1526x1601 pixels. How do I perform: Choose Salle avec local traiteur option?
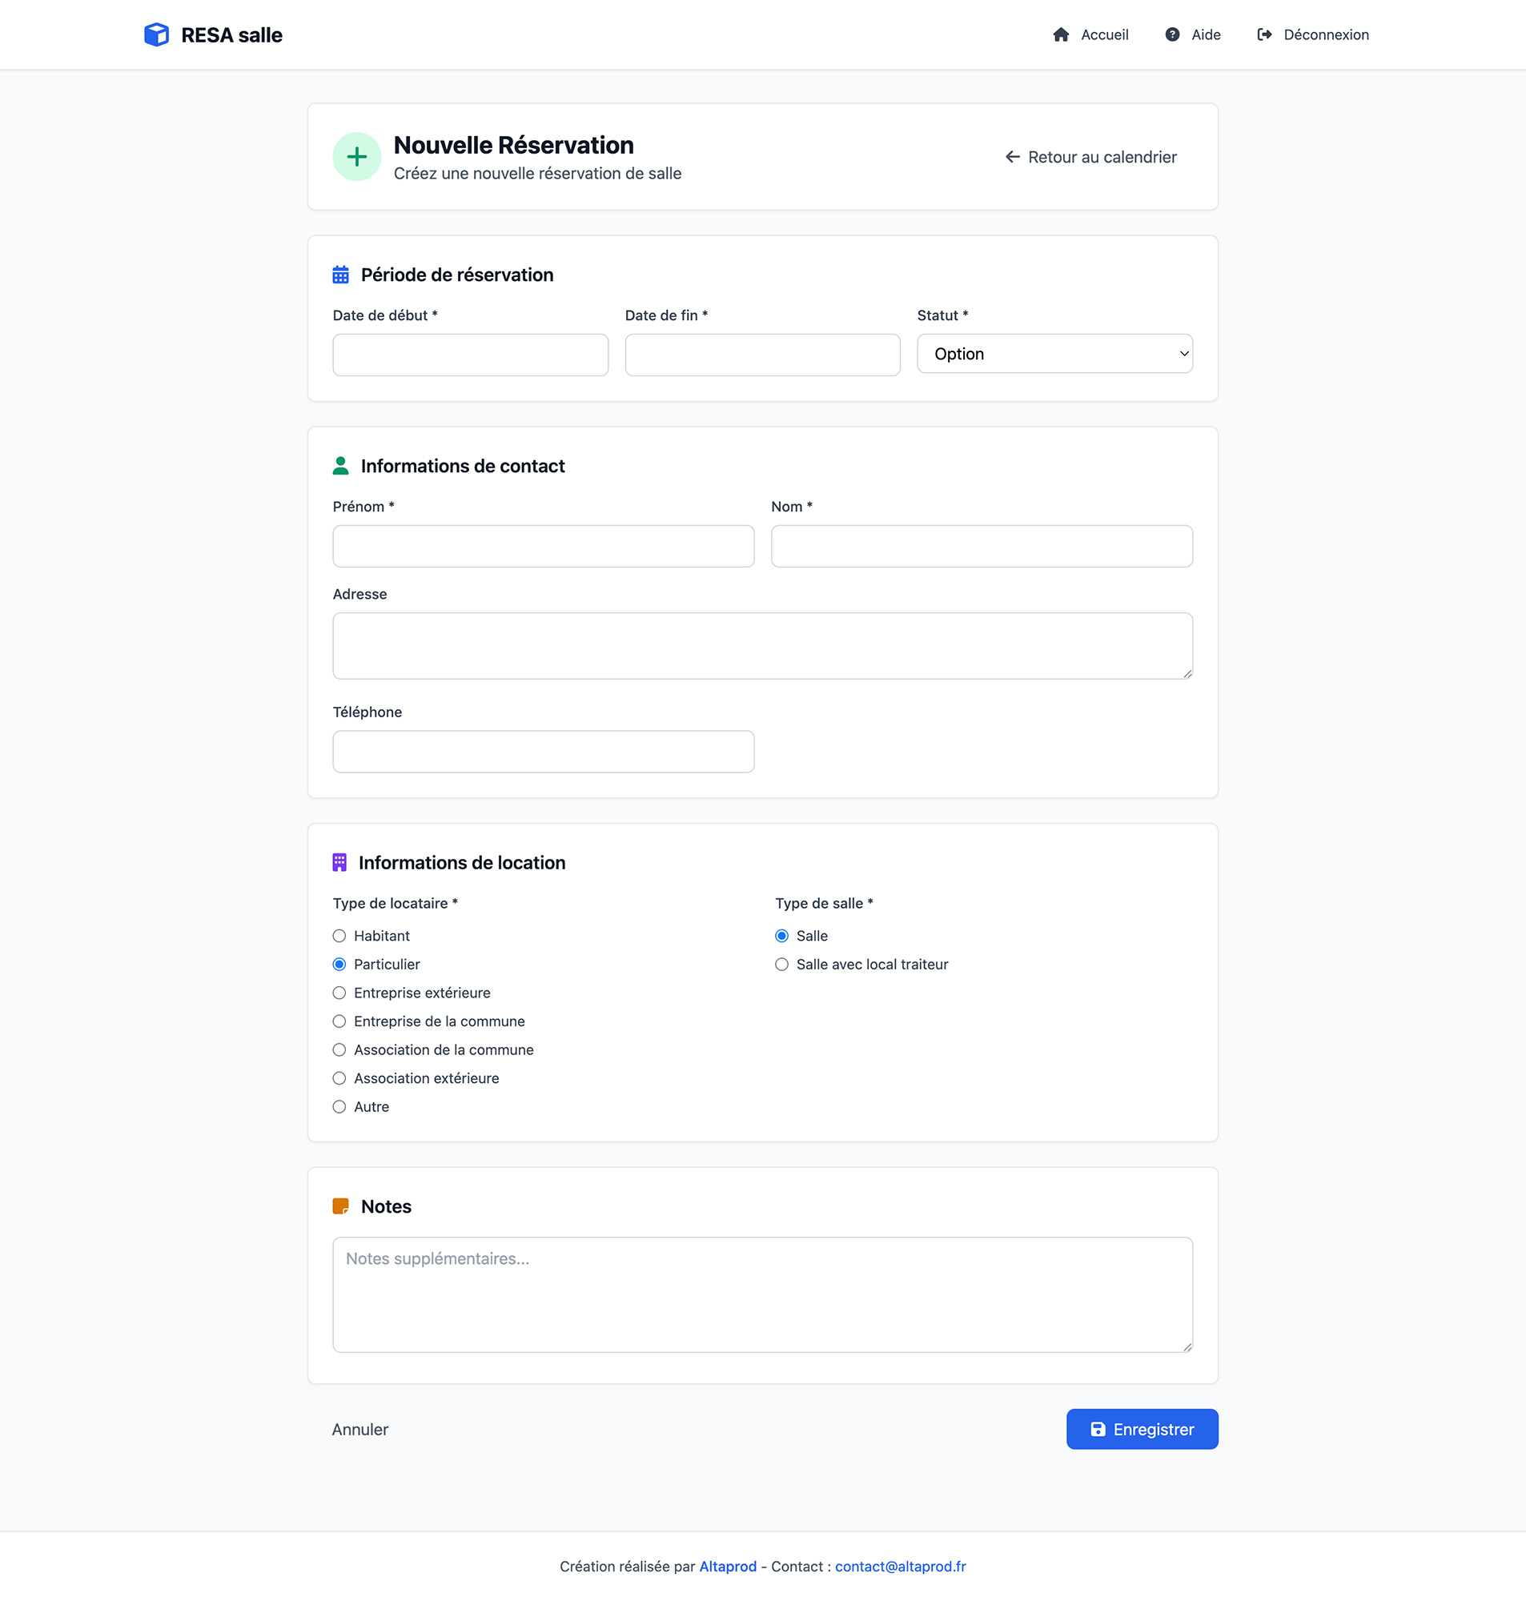click(x=781, y=965)
